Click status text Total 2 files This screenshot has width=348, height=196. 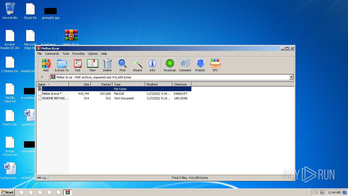(190, 178)
